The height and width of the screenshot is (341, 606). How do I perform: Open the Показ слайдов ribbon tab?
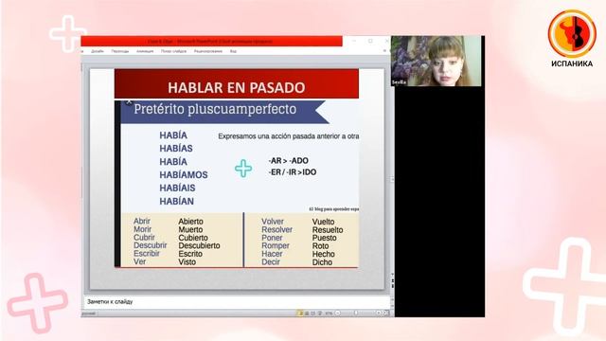pyautogui.click(x=173, y=51)
